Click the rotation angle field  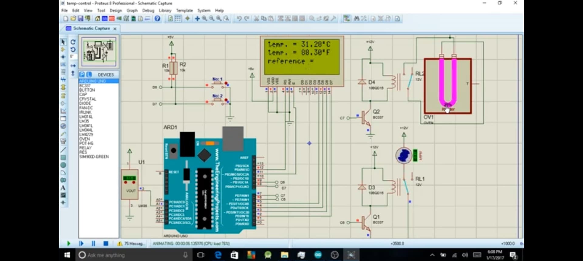[73, 56]
